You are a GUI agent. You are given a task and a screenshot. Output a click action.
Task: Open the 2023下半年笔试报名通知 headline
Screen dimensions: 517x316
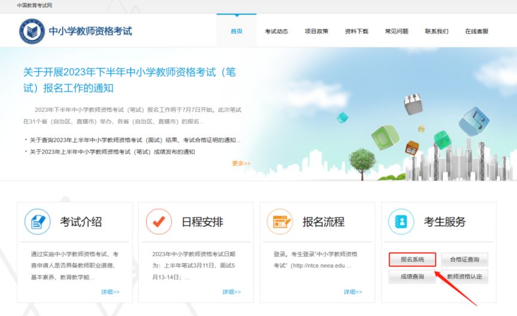pyautogui.click(x=130, y=80)
